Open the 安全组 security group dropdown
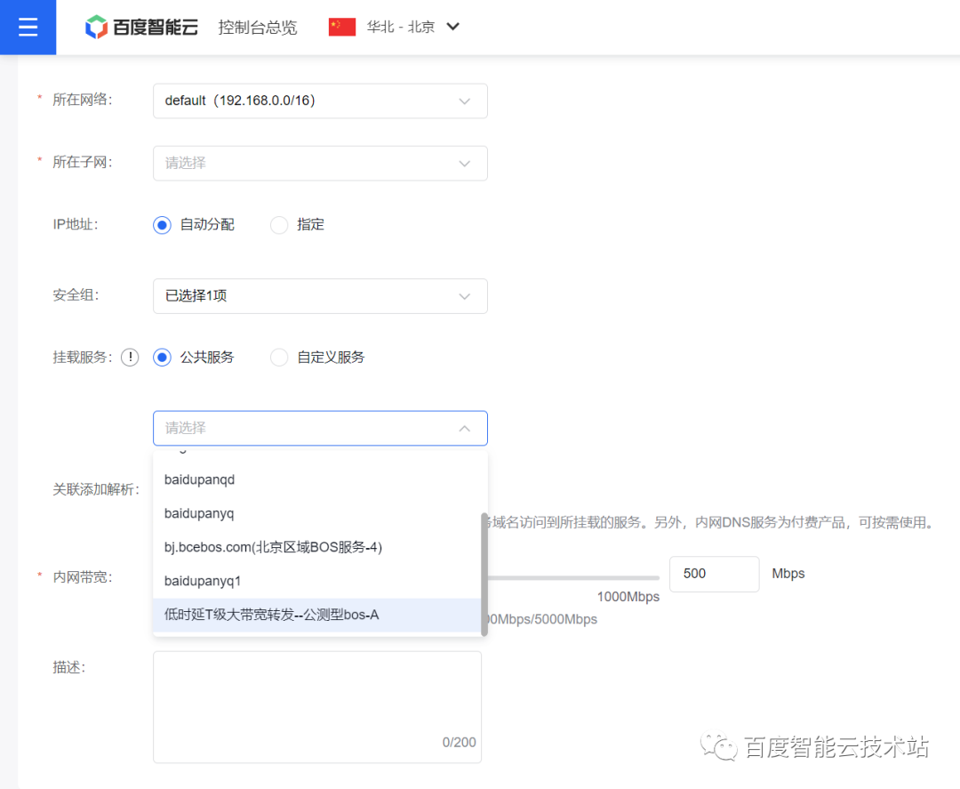 coord(320,296)
